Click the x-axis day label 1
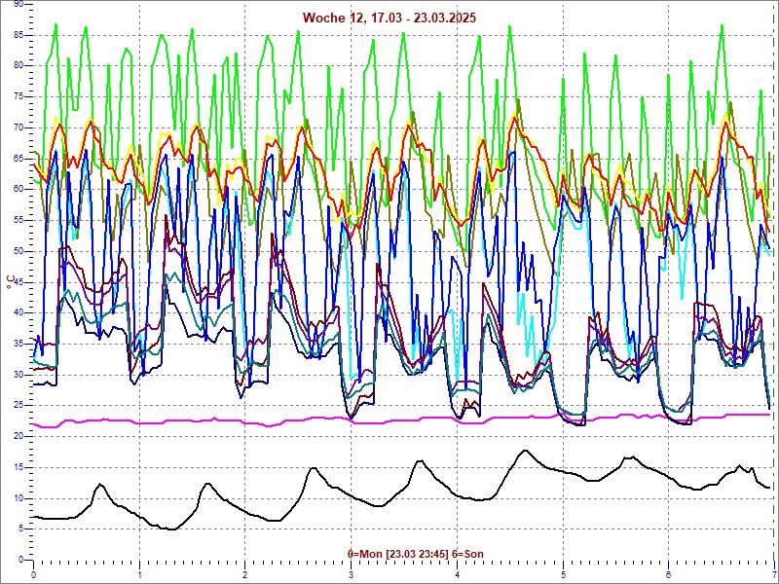This screenshot has height=584, width=779. 139,575
